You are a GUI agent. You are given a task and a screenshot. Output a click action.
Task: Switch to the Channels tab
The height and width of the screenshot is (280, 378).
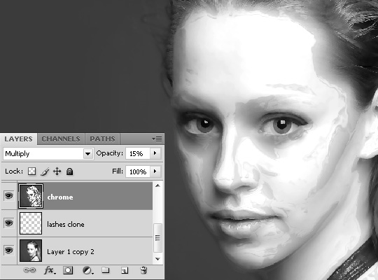pos(61,139)
